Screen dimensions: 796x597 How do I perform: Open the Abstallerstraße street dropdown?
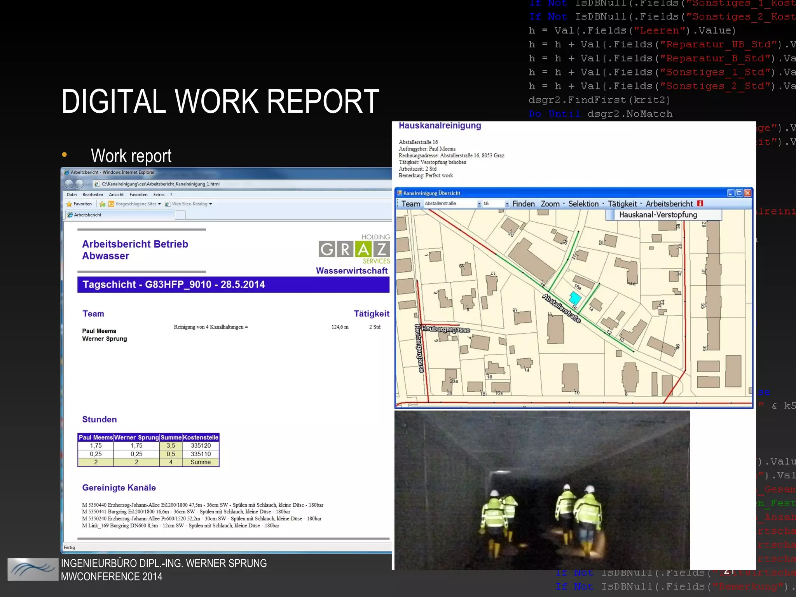[x=480, y=204]
